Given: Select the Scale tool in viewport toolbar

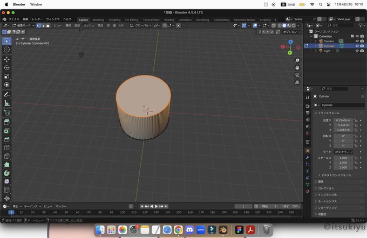Looking at the screenshot, I should [x=7, y=76].
